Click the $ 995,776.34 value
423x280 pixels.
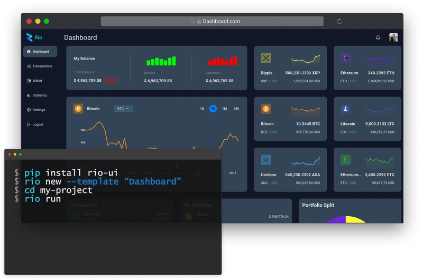coord(279,217)
